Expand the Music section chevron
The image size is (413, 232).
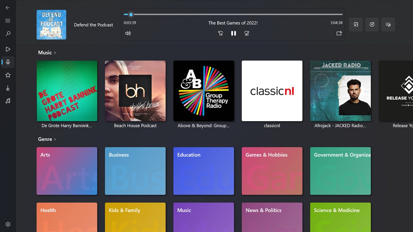(55, 53)
